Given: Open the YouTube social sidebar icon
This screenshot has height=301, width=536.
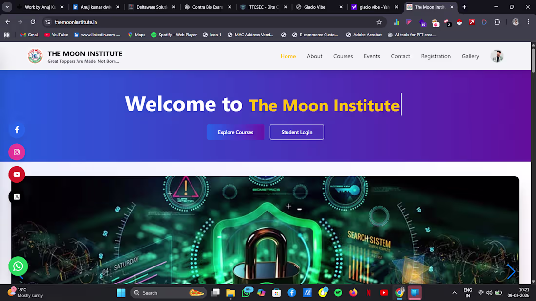Looking at the screenshot, I should coord(17,175).
